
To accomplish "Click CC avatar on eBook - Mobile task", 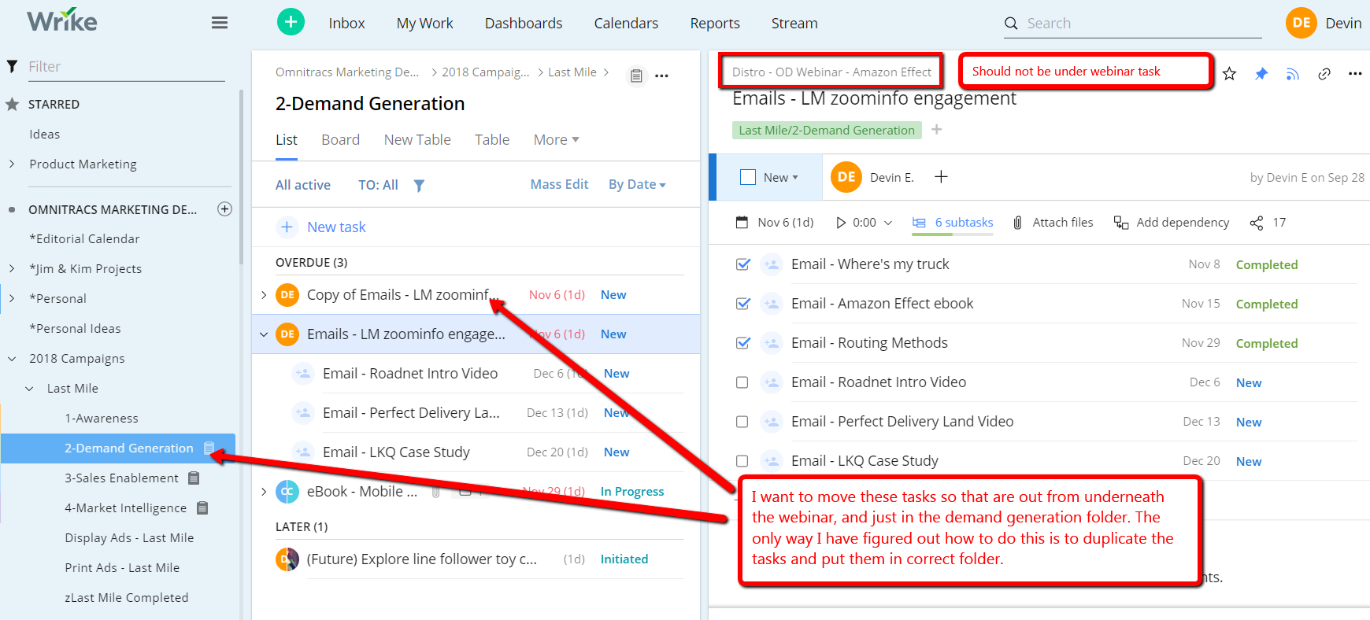I will point(287,492).
